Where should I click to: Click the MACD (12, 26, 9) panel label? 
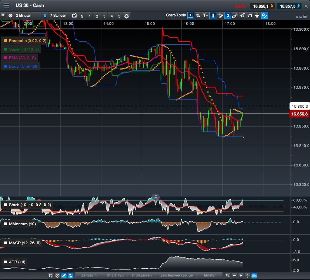click(x=25, y=243)
